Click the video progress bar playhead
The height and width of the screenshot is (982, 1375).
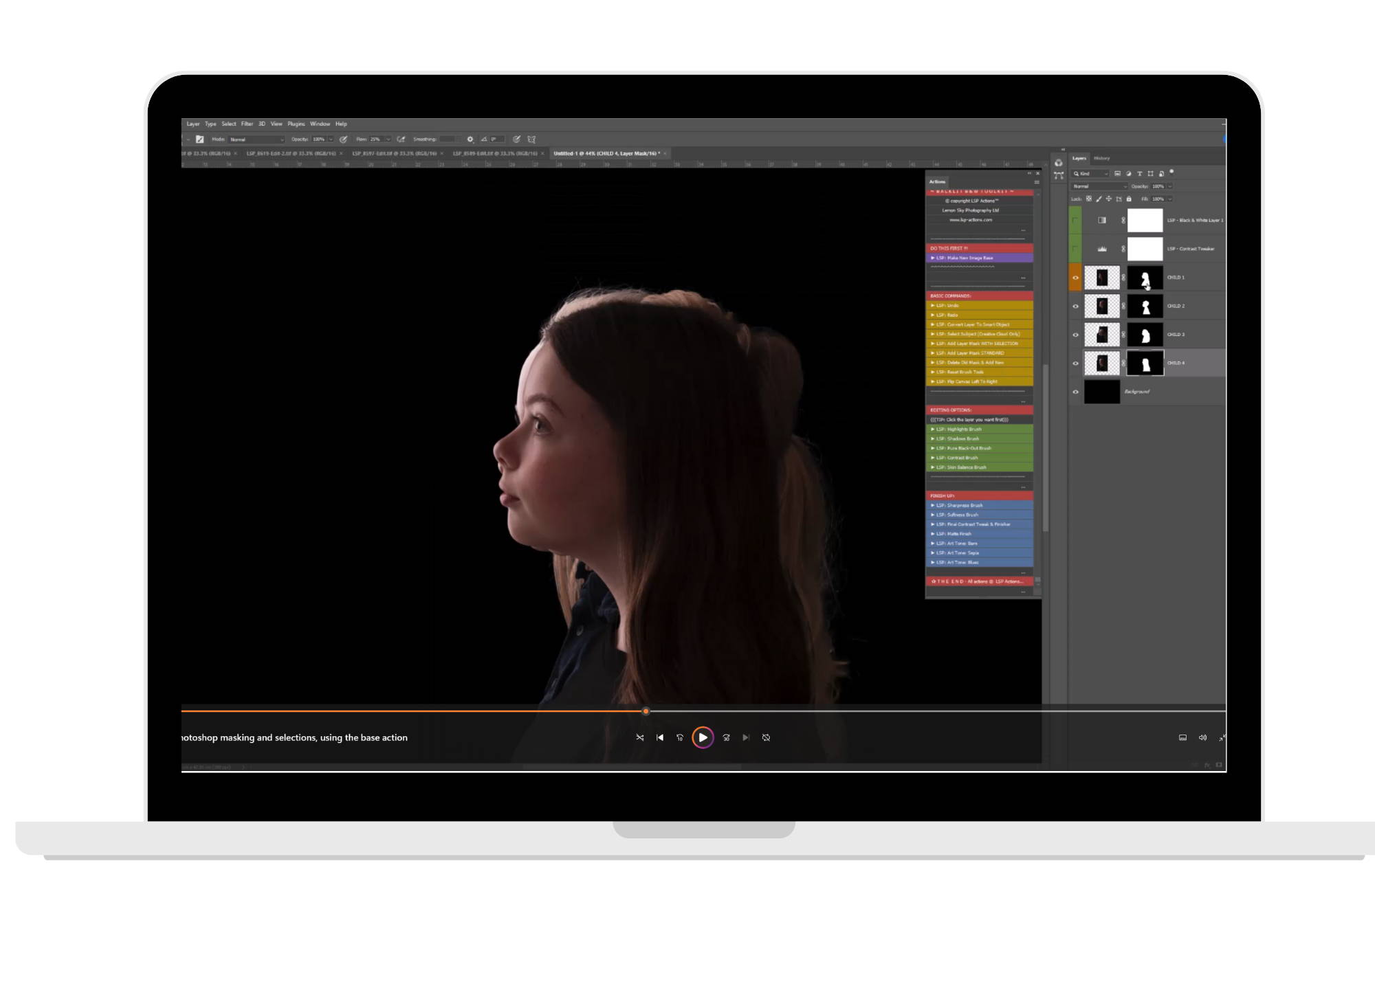coord(646,712)
